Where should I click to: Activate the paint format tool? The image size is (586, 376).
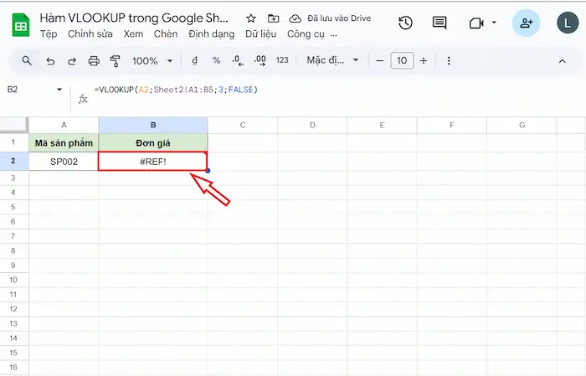(116, 61)
